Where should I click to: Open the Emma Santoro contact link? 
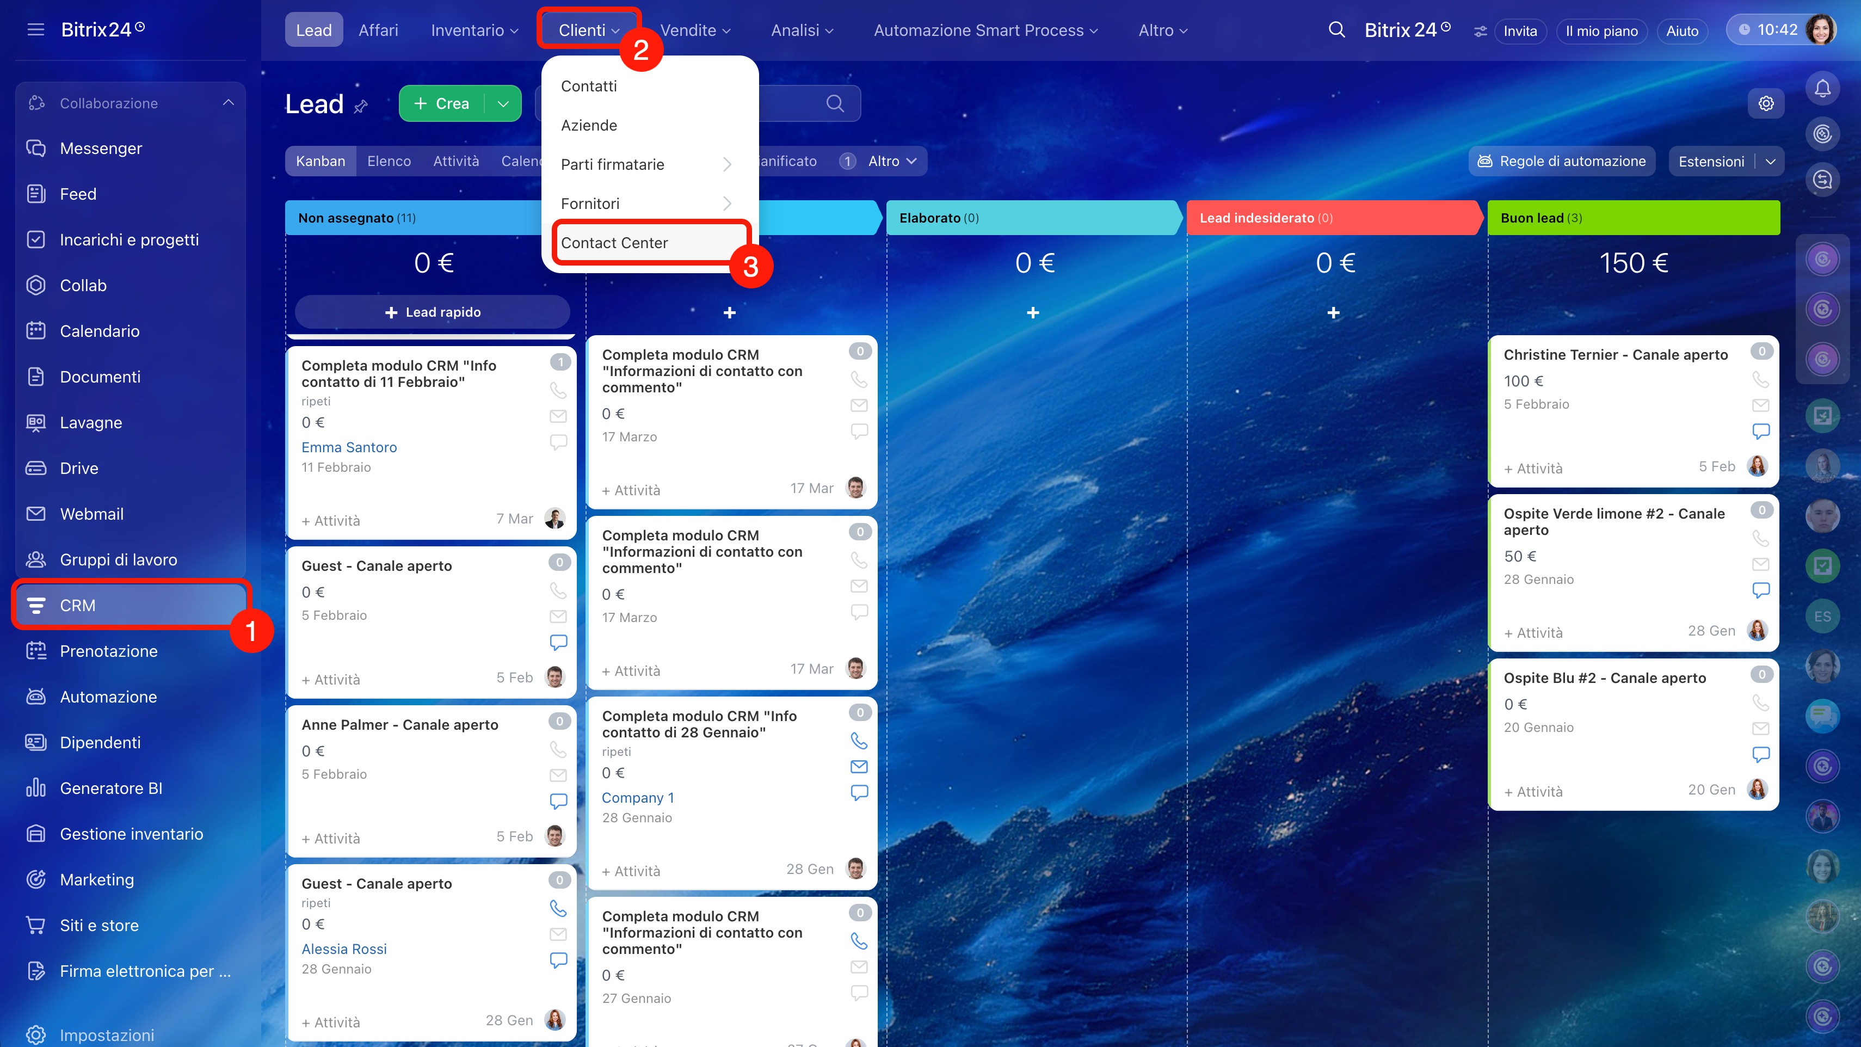click(349, 447)
